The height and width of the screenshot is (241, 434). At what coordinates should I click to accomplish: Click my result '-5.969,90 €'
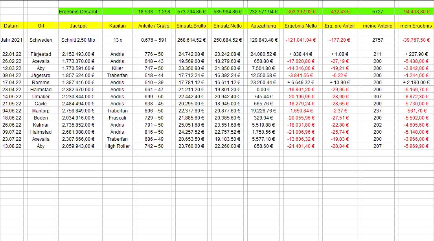point(416,146)
